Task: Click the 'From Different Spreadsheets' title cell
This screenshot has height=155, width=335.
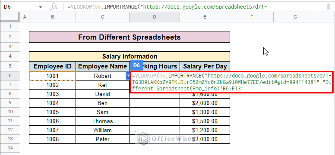Action: pos(130,37)
